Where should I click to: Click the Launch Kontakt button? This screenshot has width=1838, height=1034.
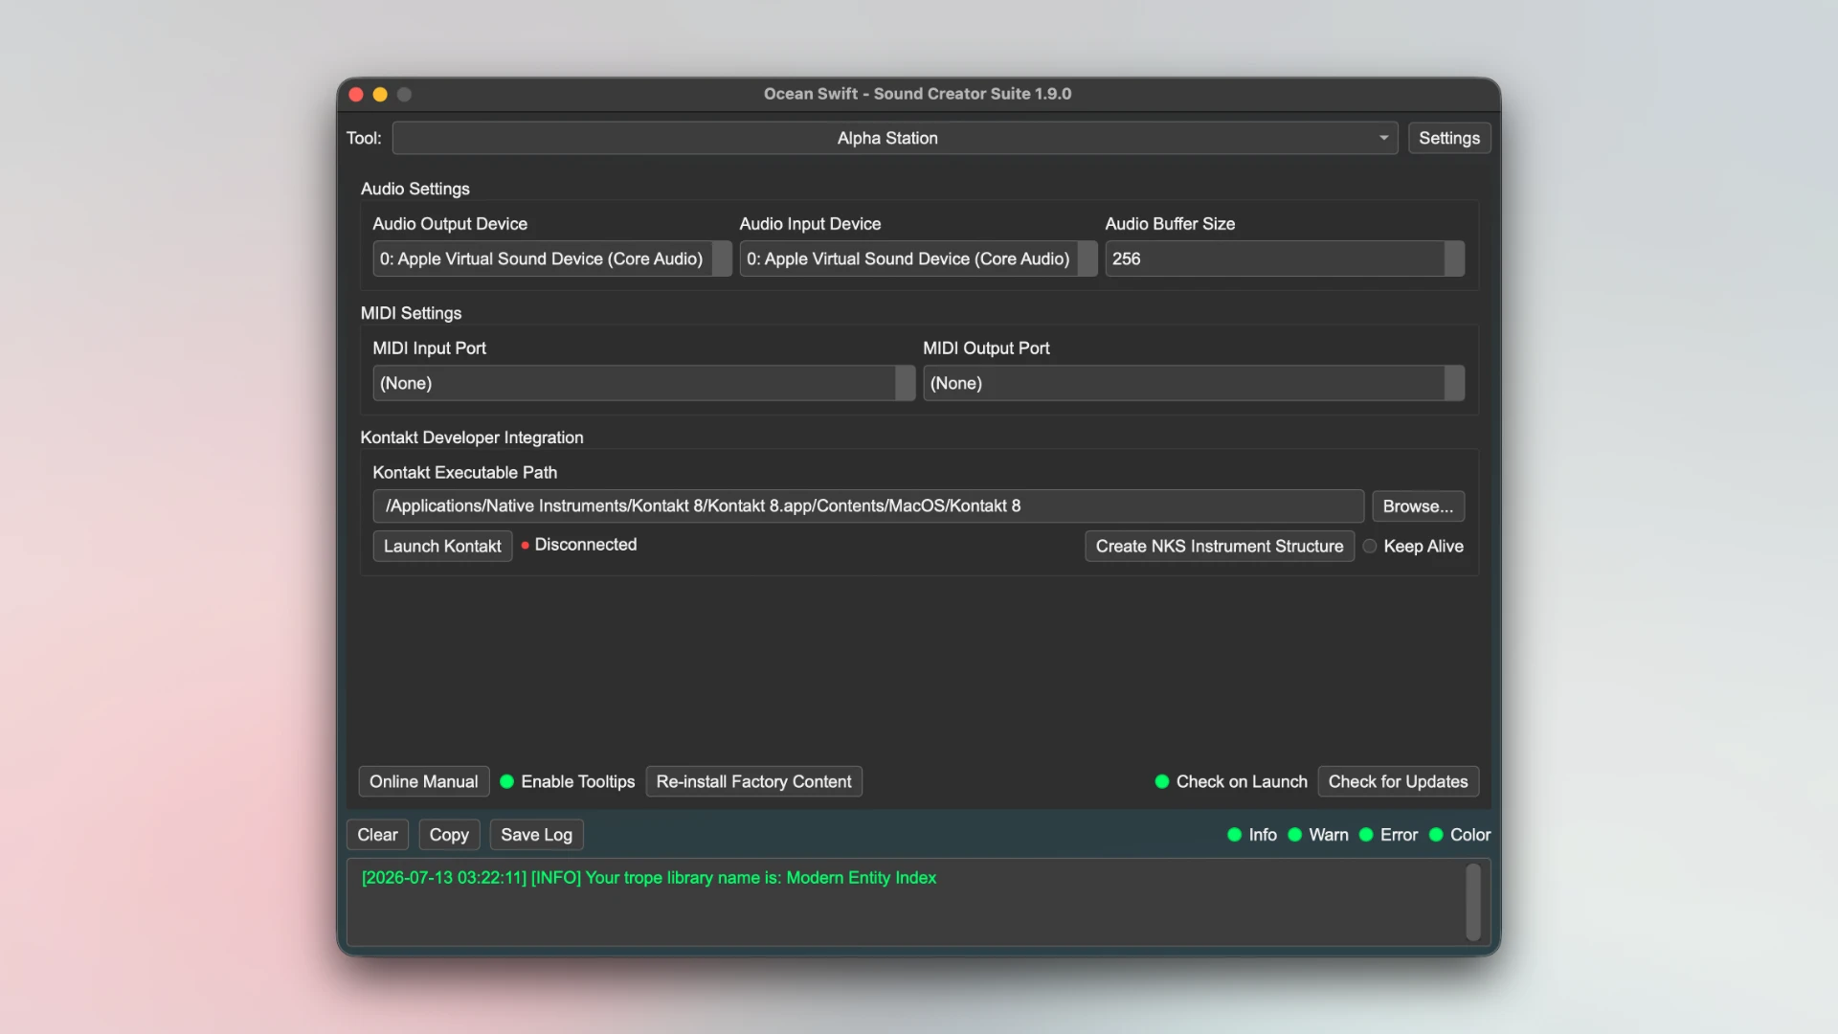(x=442, y=546)
